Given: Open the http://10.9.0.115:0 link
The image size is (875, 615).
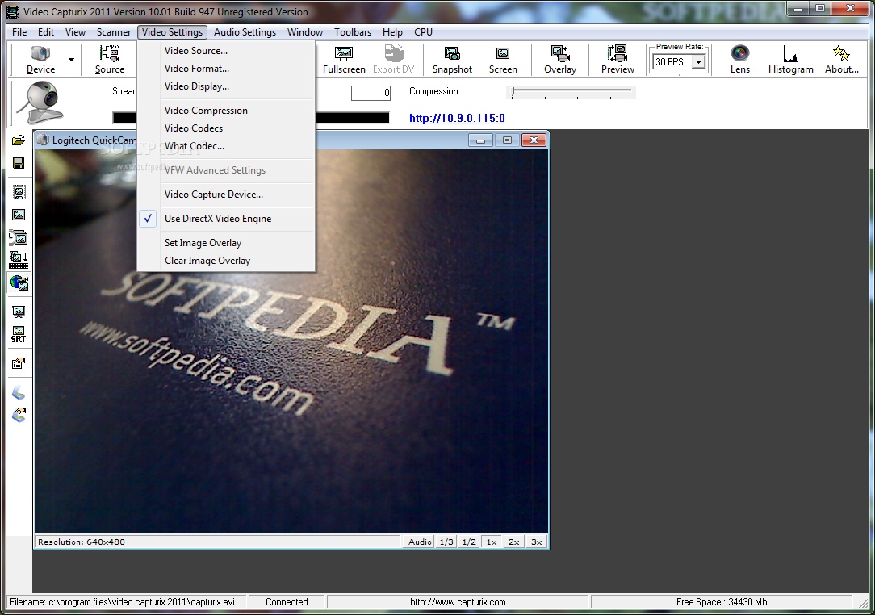Looking at the screenshot, I should [x=457, y=119].
